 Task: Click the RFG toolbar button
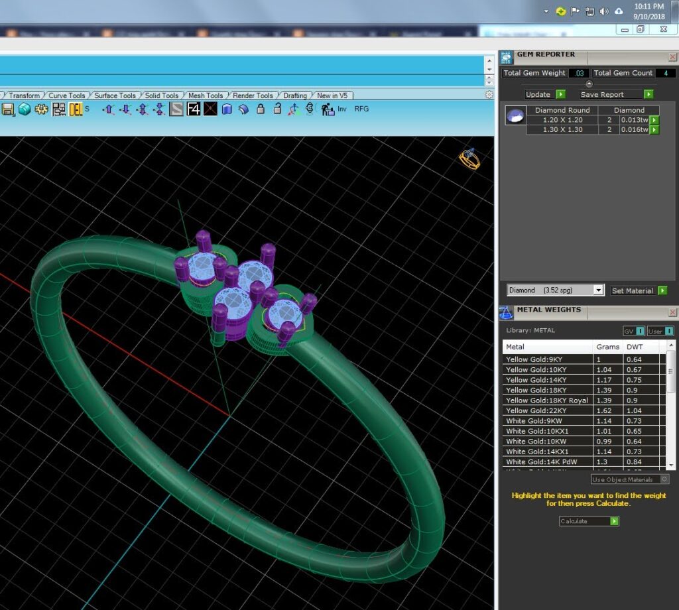tap(361, 109)
